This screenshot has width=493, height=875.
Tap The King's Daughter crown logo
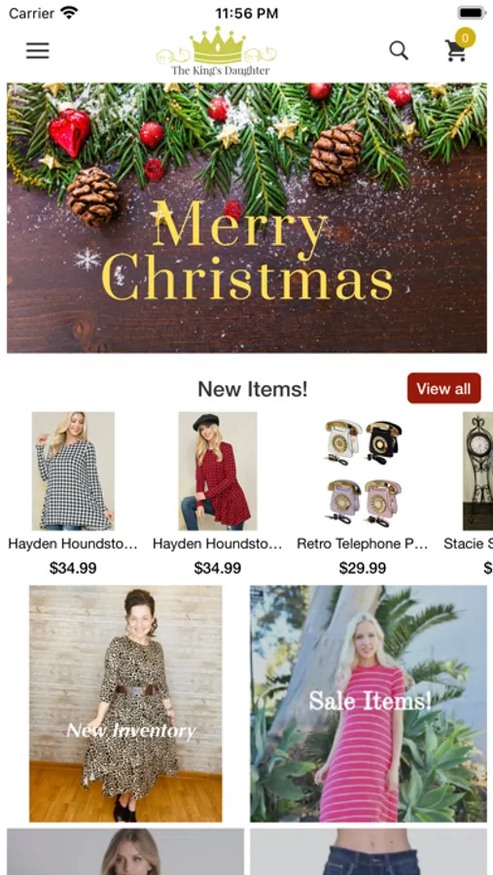coord(217,52)
